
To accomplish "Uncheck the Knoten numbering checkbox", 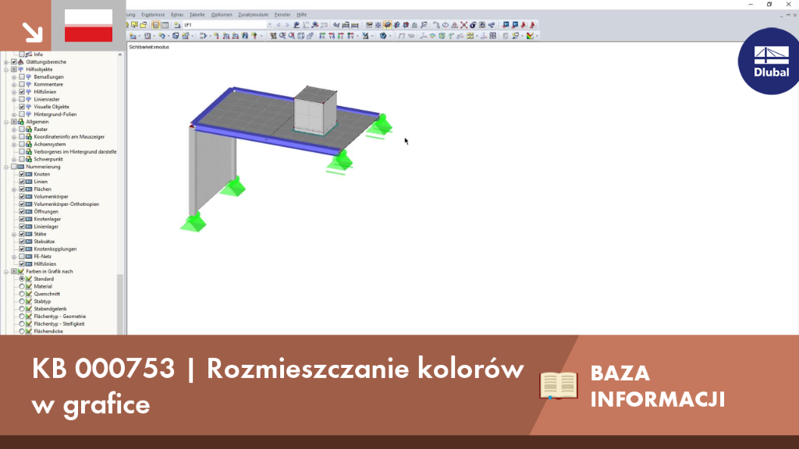I will [x=22, y=174].
